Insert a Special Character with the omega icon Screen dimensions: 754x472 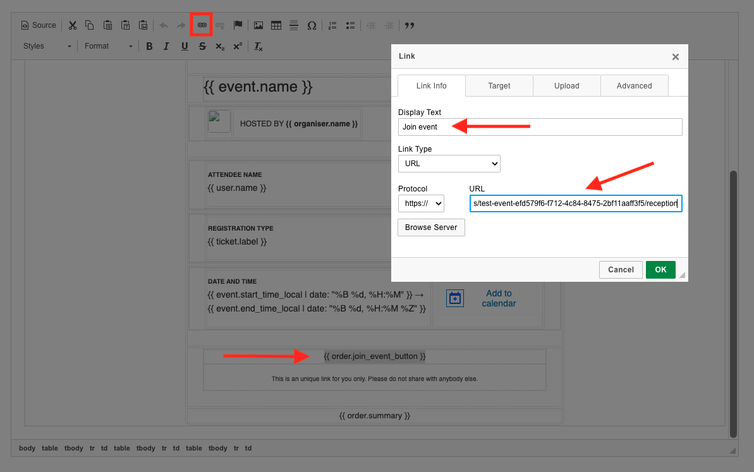tap(312, 25)
